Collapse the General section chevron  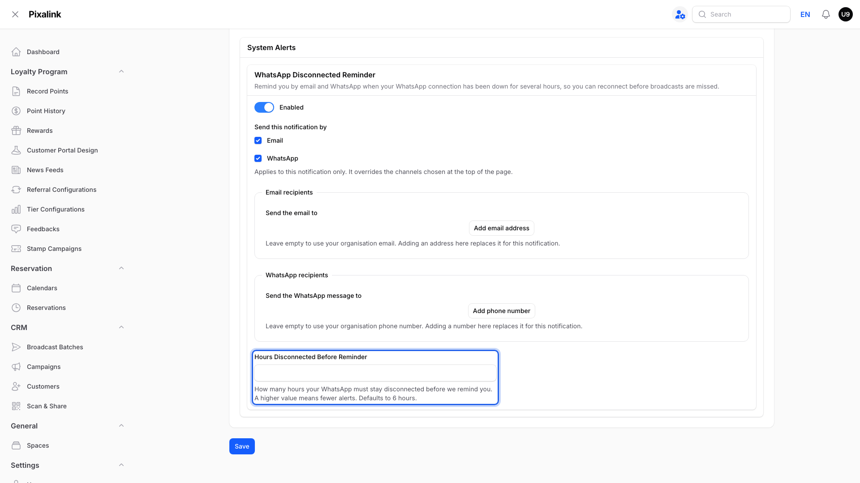click(x=121, y=426)
